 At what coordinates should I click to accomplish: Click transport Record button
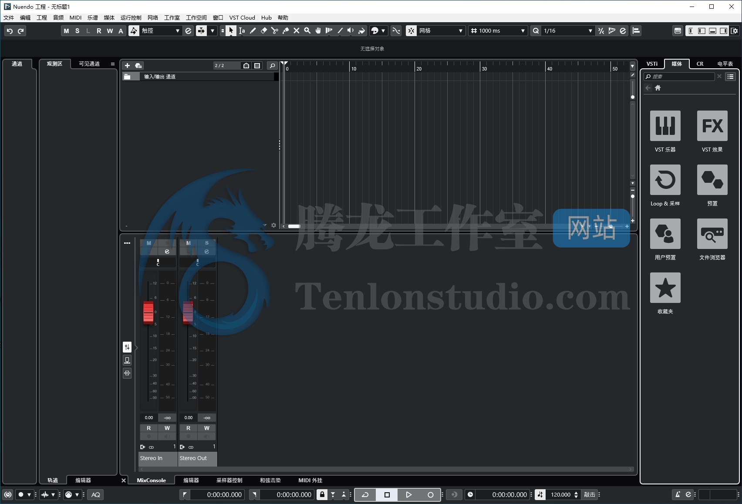pyautogui.click(x=430, y=494)
